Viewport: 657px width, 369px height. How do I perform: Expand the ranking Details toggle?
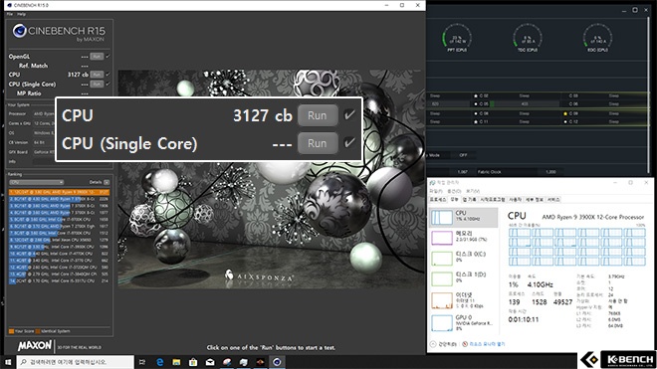pos(107,182)
